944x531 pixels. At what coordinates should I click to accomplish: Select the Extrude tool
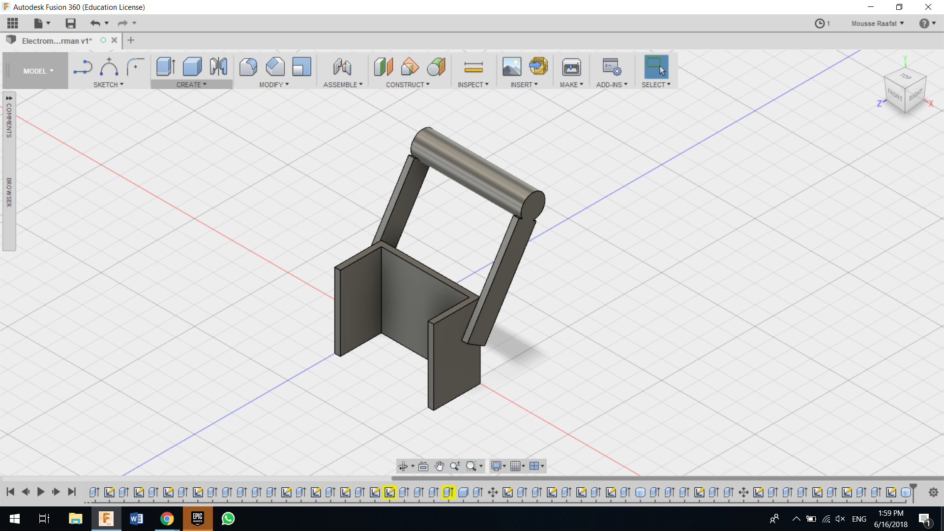point(166,67)
